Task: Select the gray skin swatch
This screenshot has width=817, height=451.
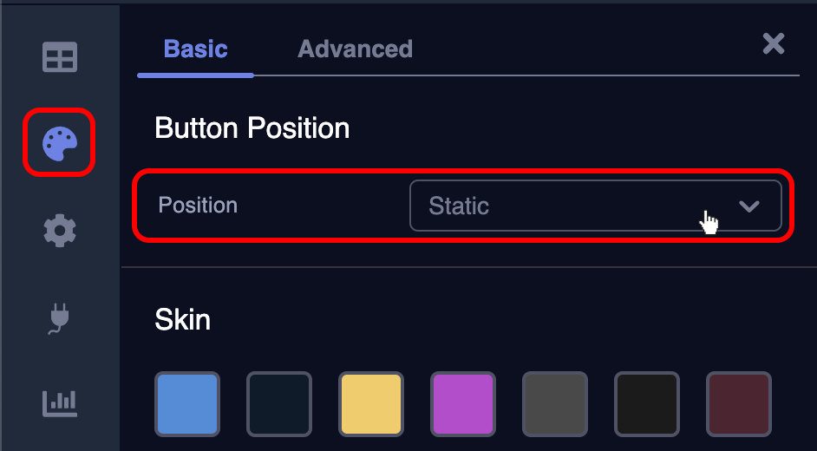Action: point(555,404)
